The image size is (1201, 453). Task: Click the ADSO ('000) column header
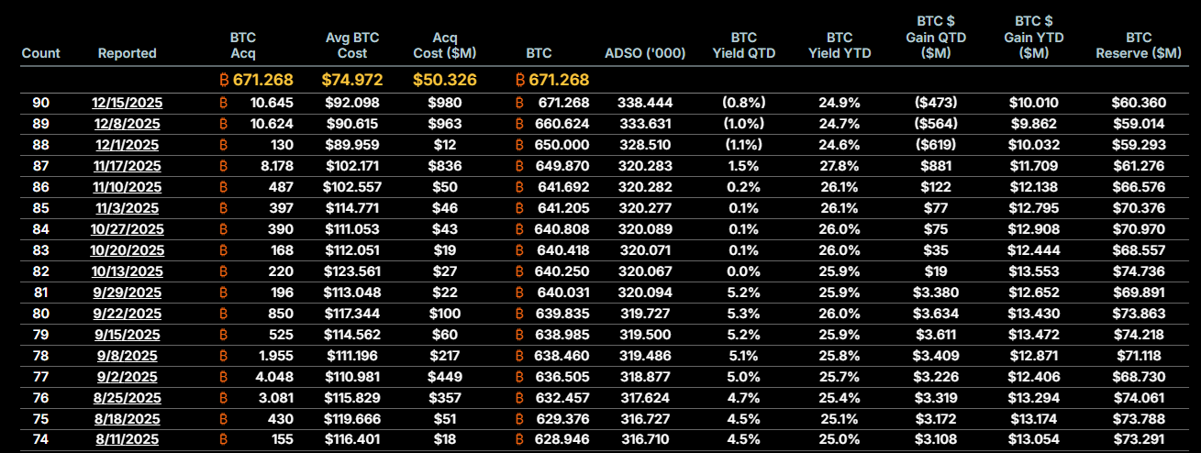point(645,53)
